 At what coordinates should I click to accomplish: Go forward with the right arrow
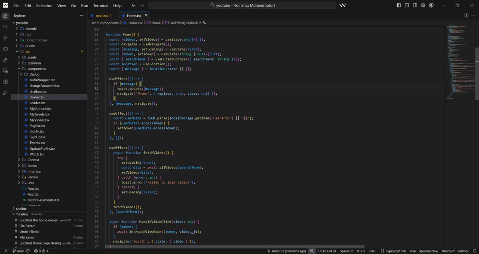142,6
